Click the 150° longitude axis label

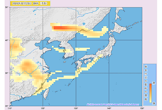click(x=142, y=108)
